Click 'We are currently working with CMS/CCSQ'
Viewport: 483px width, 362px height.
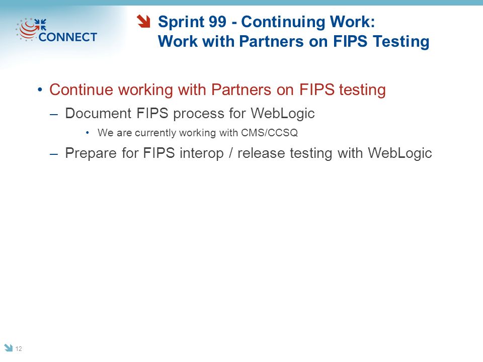pyautogui.click(x=198, y=133)
